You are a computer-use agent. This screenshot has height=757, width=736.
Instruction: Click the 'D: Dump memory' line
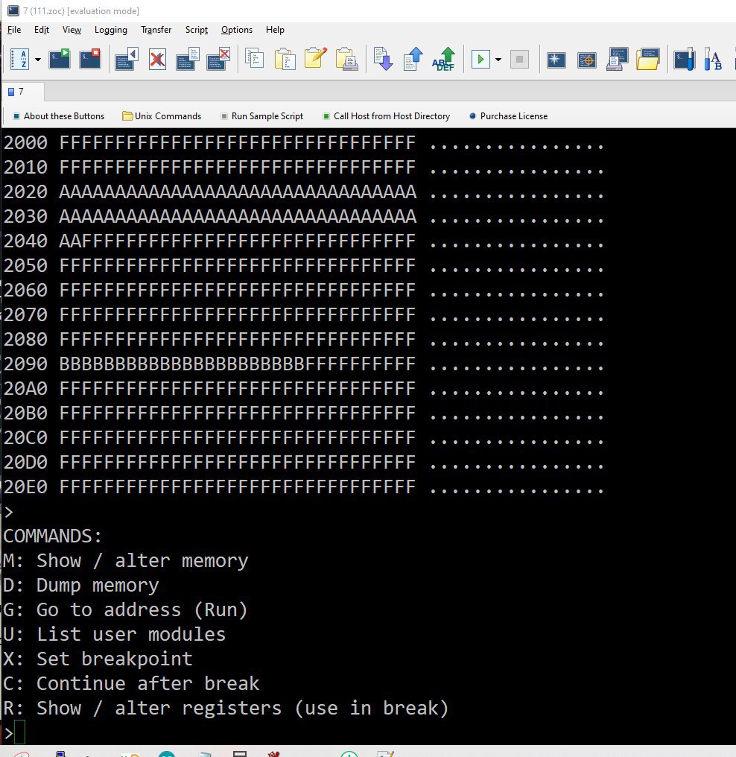80,586
